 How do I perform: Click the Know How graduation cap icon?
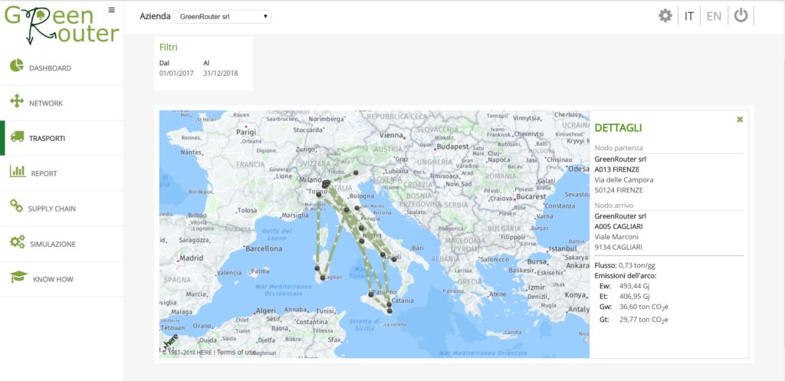tap(18, 277)
